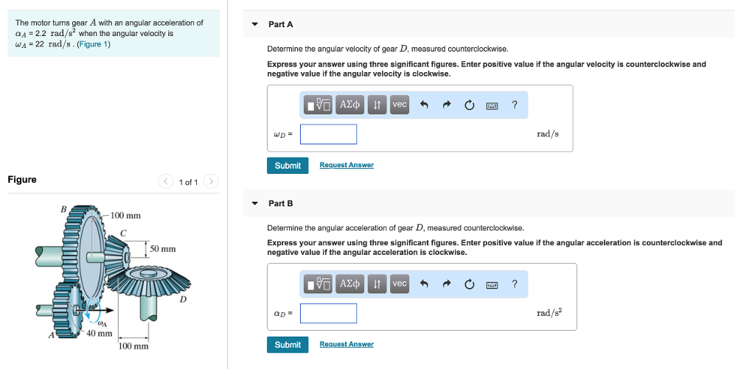The height and width of the screenshot is (369, 755).
Task: Go to the next figure
Action: 211,181
